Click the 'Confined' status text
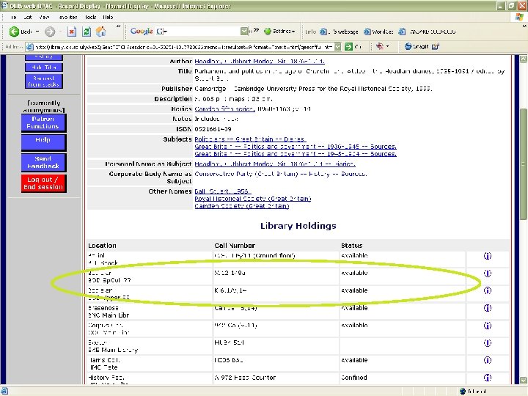This screenshot has width=528, height=396. tap(354, 378)
